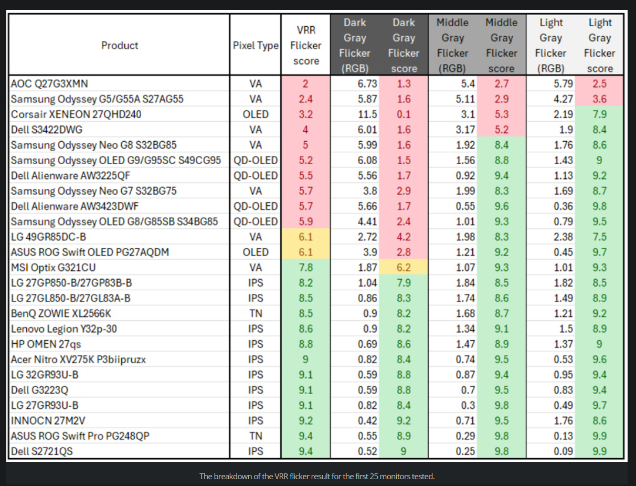The height and width of the screenshot is (486, 636).
Task: Select the Light Gray Flicker score header
Action: [599, 46]
